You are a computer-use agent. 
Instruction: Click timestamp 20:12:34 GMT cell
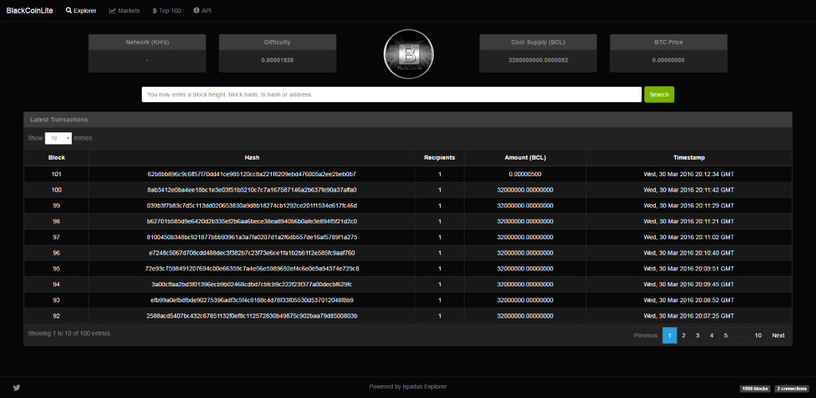click(689, 174)
